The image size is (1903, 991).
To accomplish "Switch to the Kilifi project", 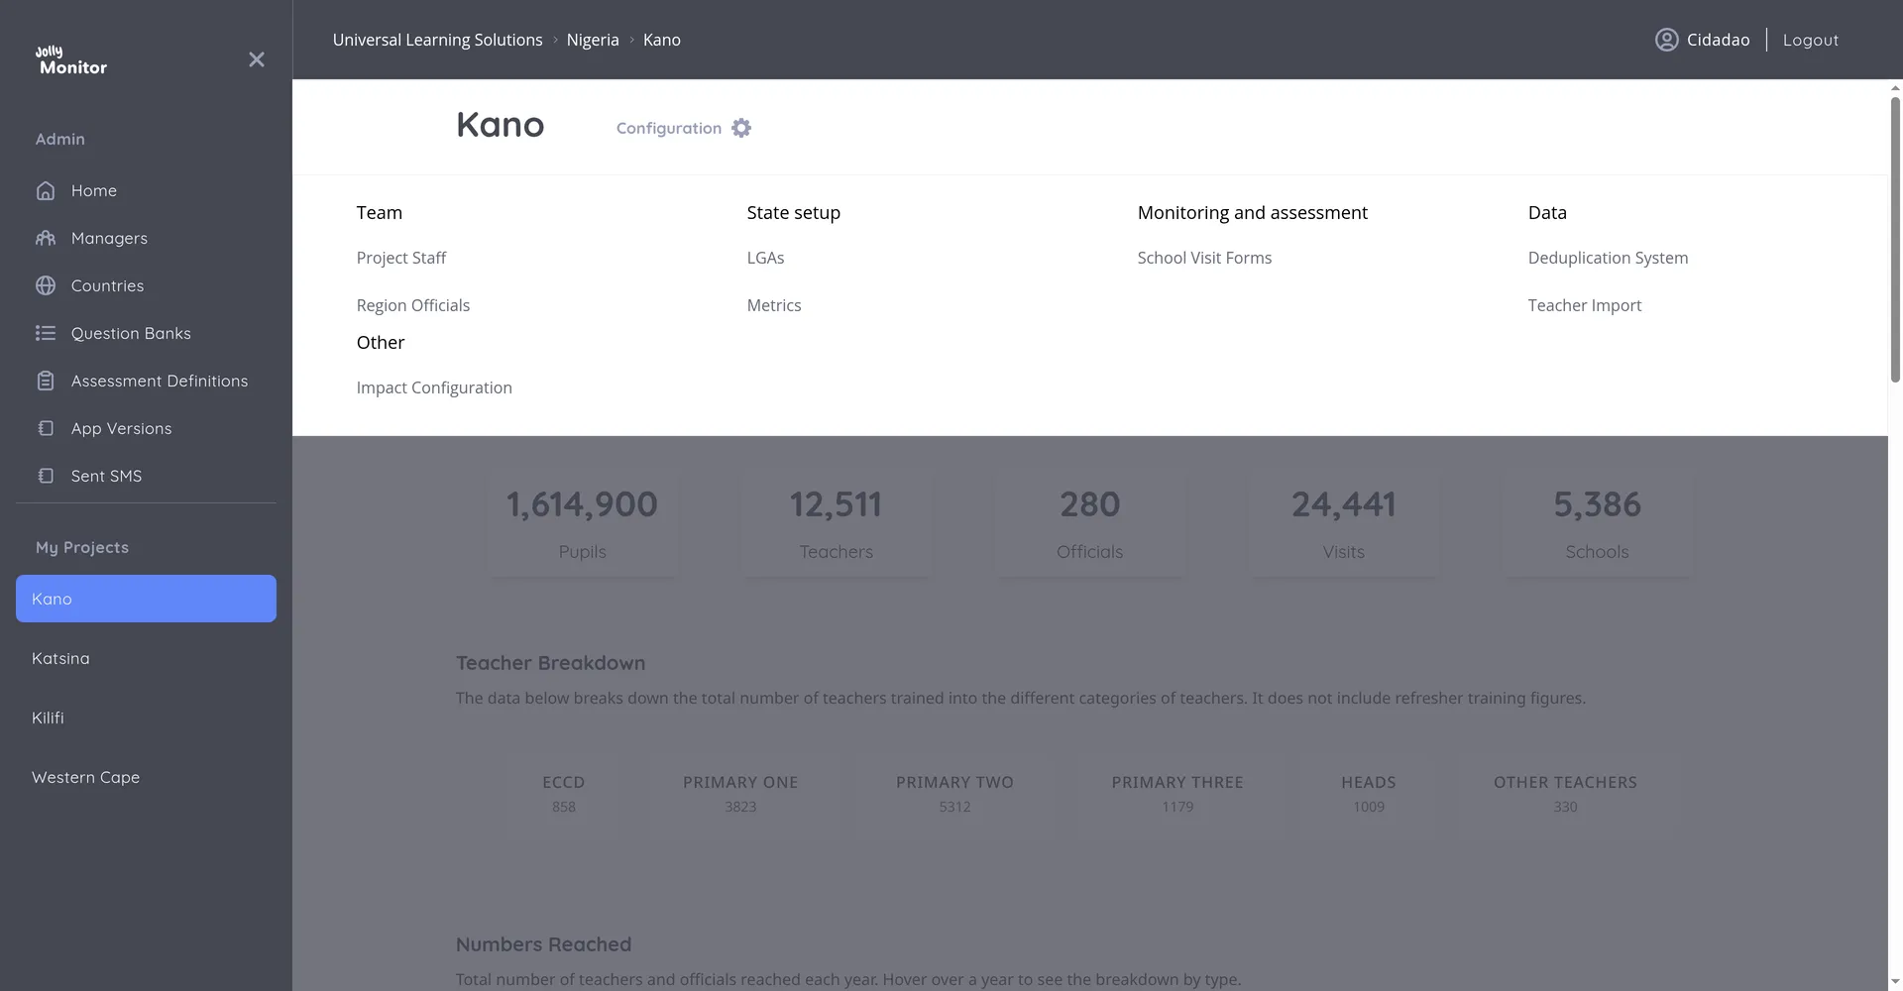I will pos(146,717).
